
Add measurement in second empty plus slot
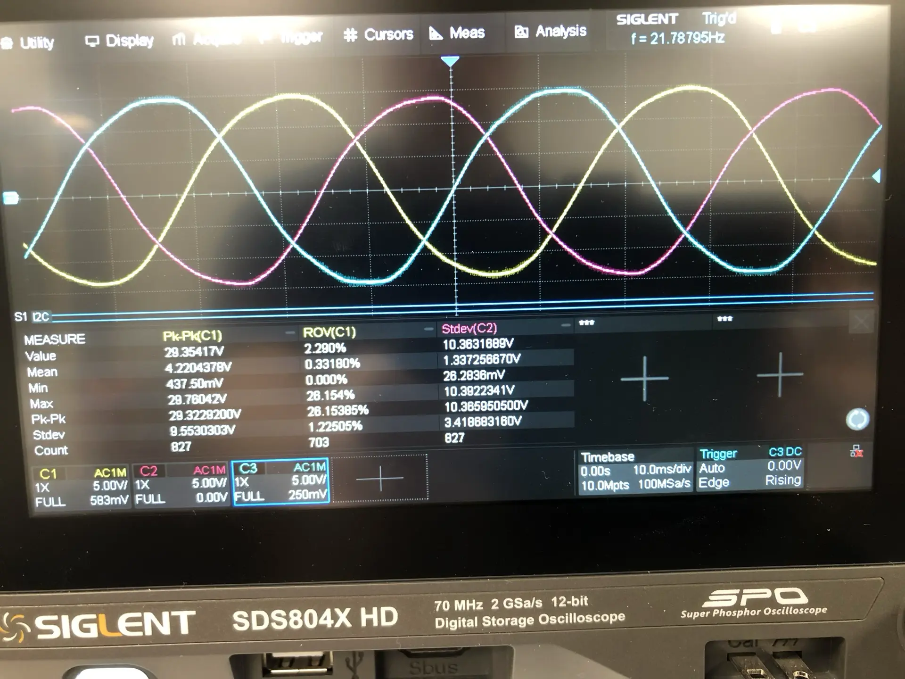(x=780, y=375)
